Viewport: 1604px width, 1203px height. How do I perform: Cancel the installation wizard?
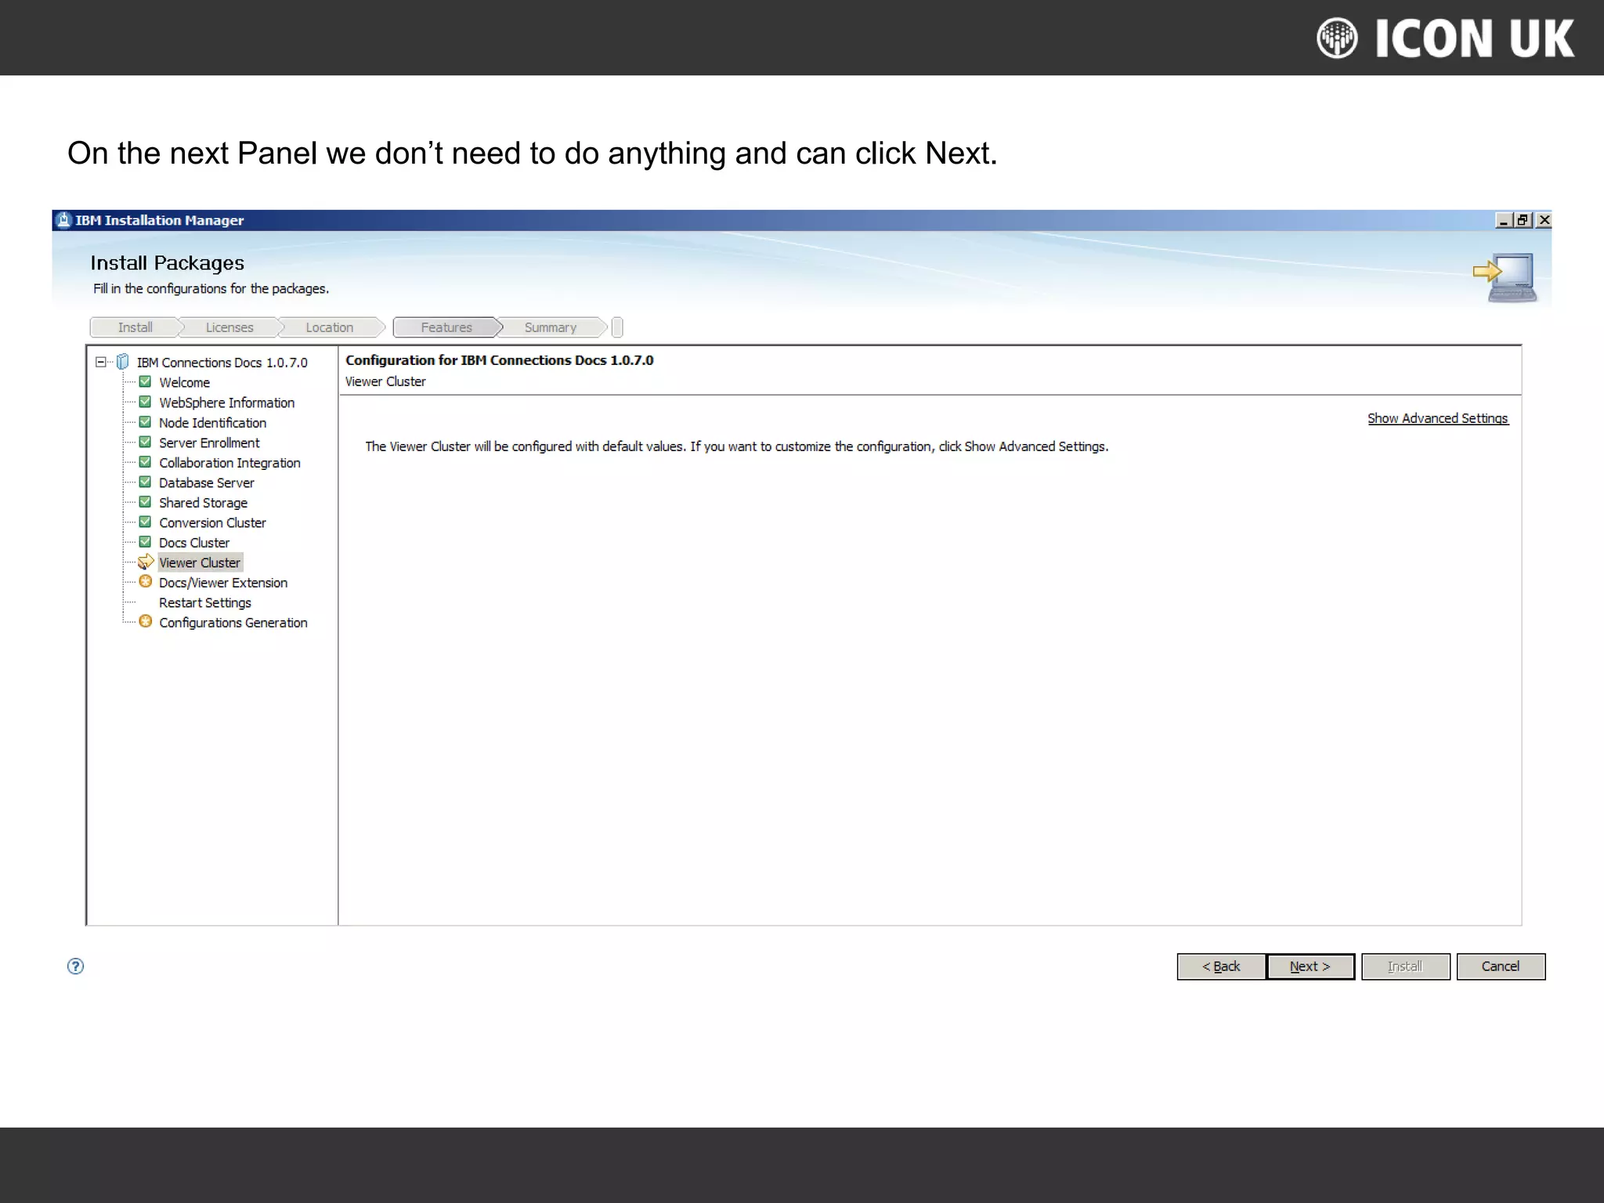point(1500,966)
